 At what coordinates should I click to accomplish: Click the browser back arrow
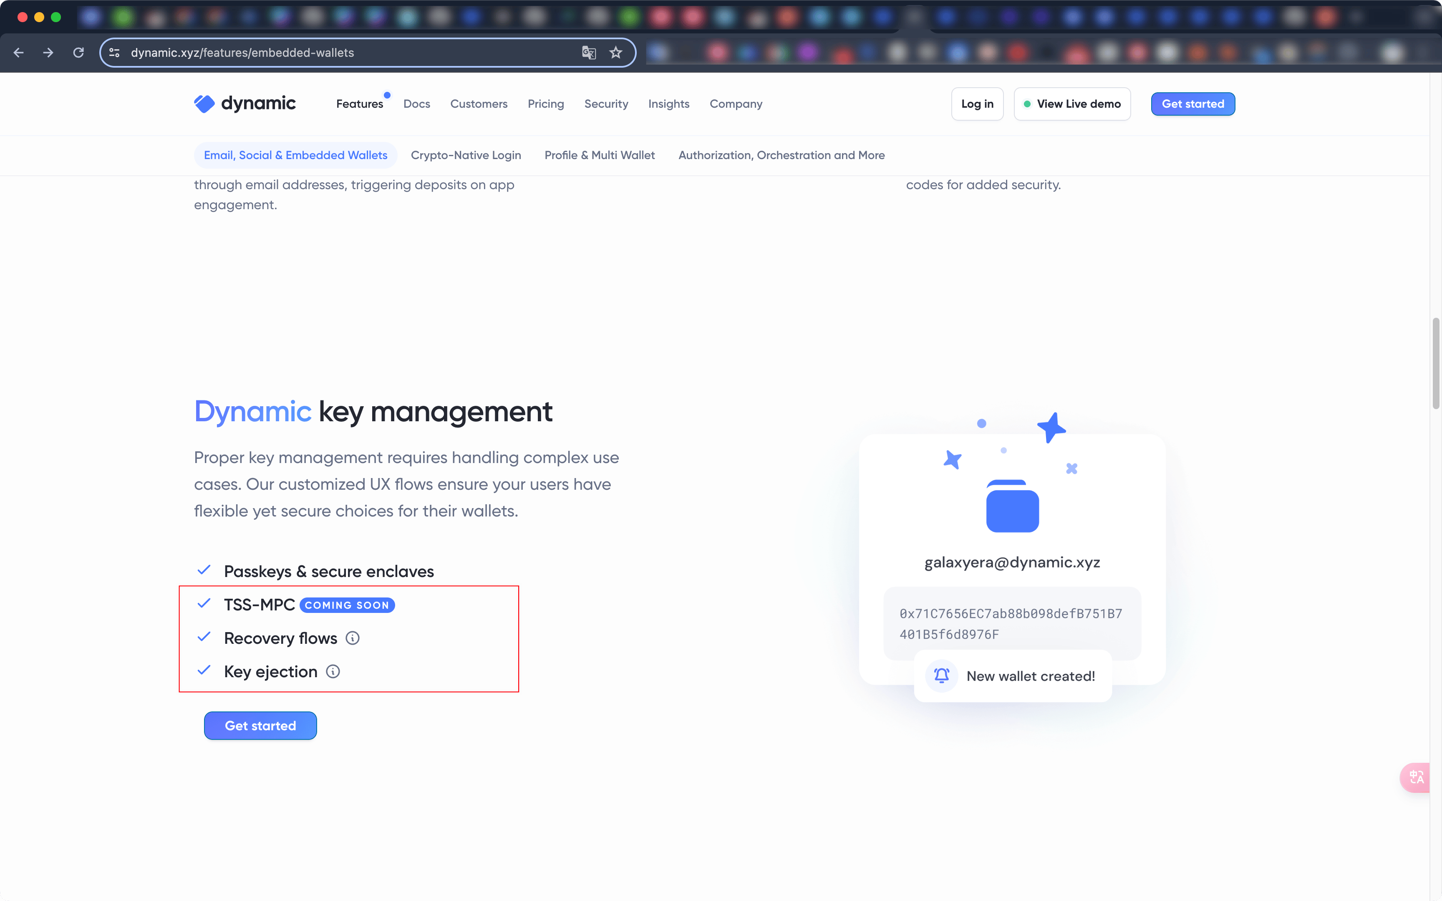18,53
